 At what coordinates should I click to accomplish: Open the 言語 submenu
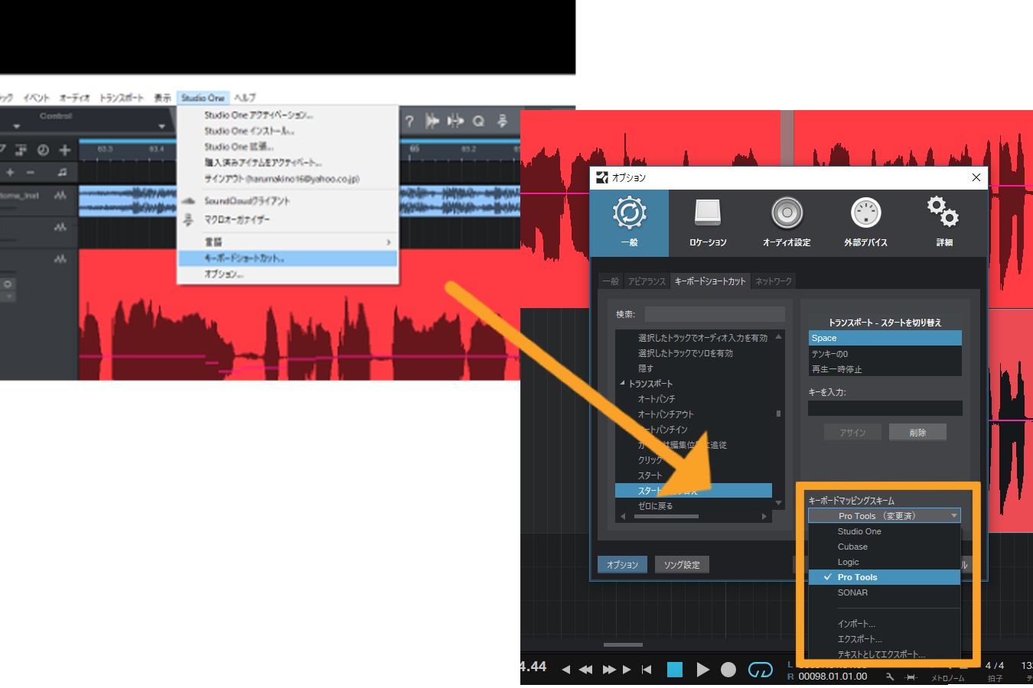click(288, 242)
